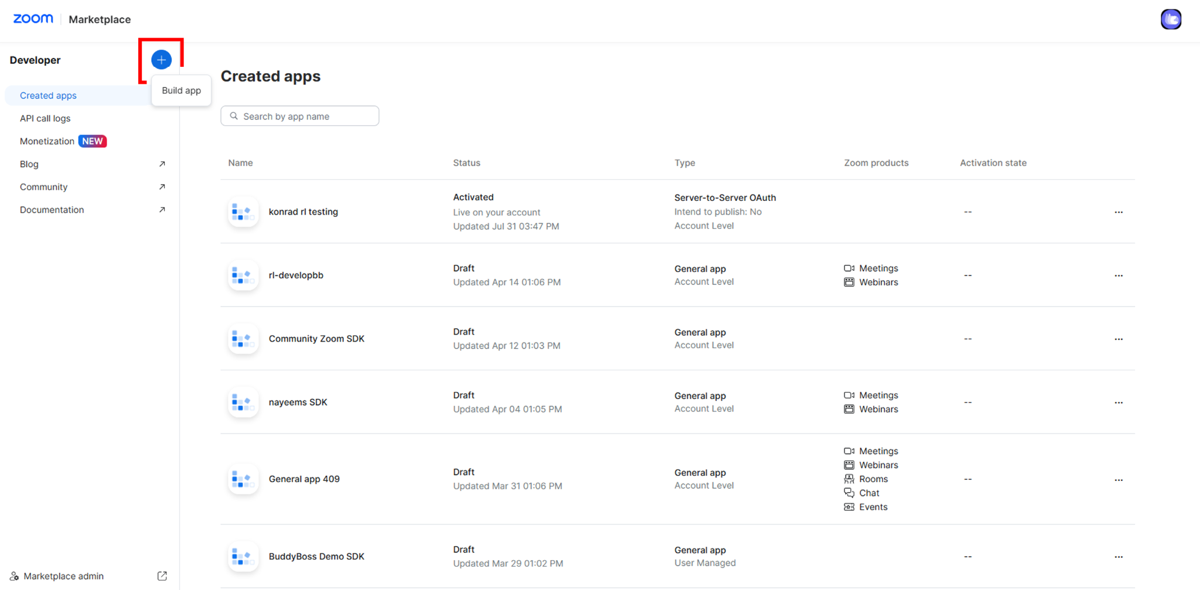Open the Blog sidebar item
Screen dimensions: 1200x590
[x=29, y=164]
